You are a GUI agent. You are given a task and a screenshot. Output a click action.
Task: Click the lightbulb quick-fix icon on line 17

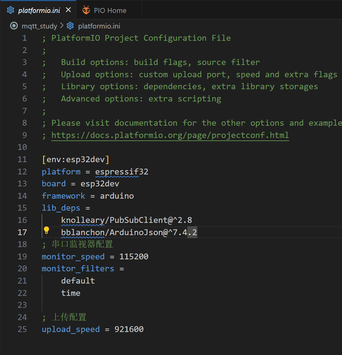click(46, 230)
